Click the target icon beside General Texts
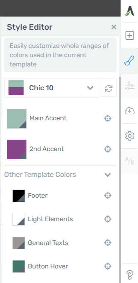 point(108,243)
